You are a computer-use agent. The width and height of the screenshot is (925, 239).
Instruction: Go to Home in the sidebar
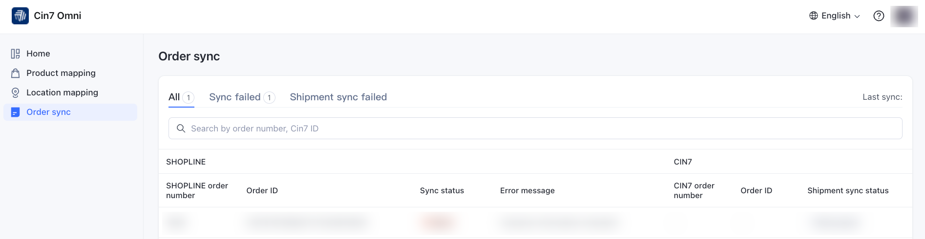click(38, 54)
